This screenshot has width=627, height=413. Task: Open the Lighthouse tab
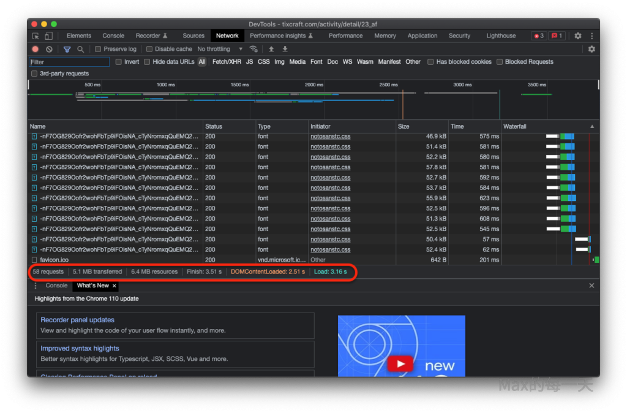(501, 36)
